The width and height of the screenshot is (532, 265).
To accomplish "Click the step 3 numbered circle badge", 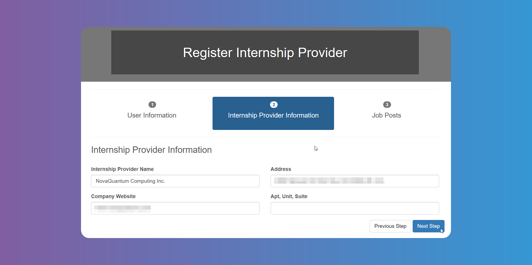I will (x=386, y=105).
